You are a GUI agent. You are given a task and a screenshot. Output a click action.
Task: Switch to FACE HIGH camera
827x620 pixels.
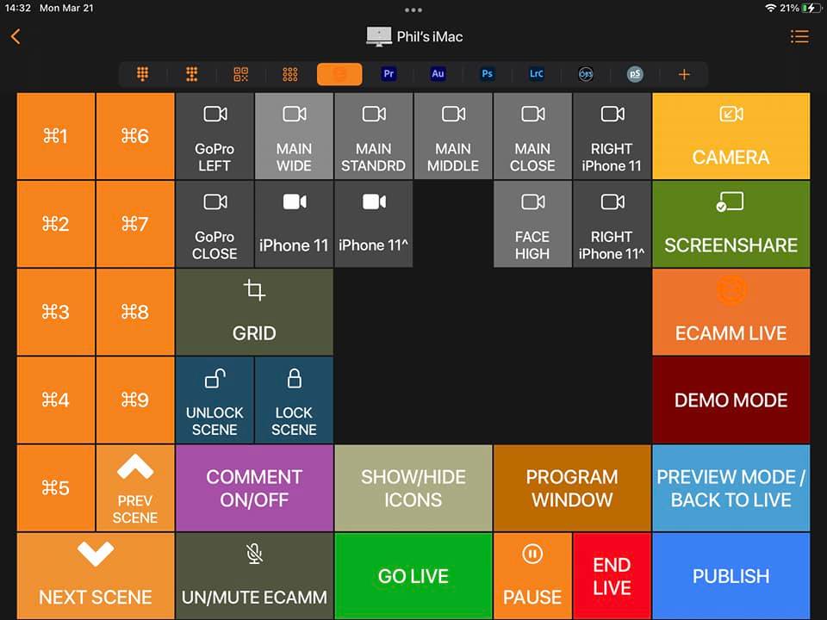coord(532,224)
